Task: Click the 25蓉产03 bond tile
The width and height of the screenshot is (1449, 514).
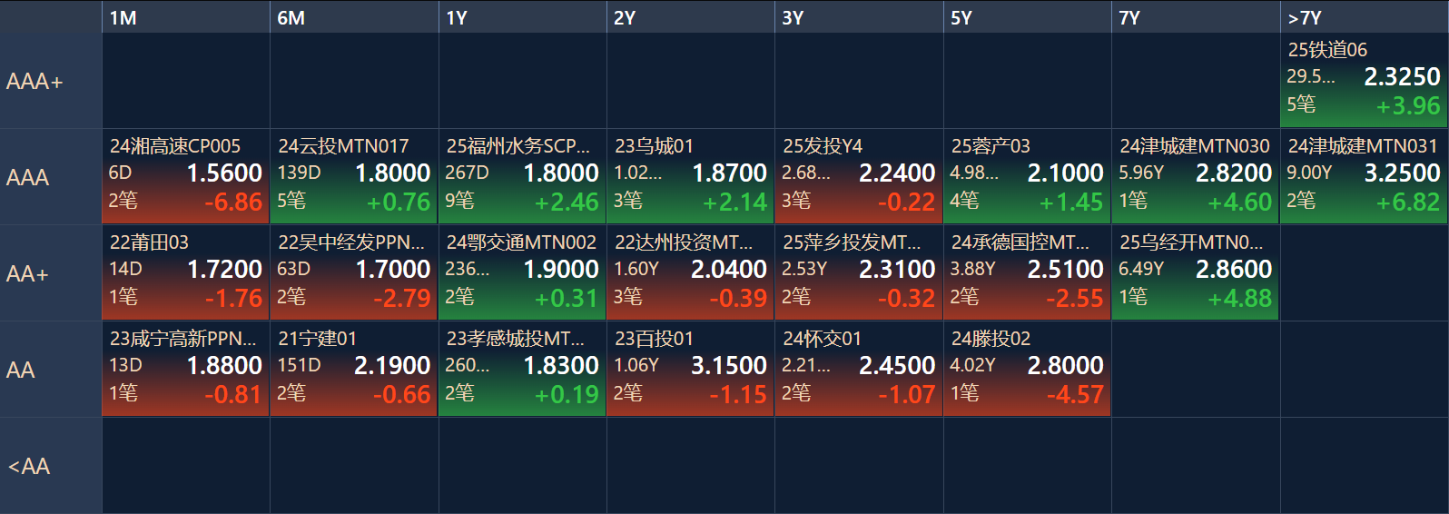Action: click(x=1027, y=176)
